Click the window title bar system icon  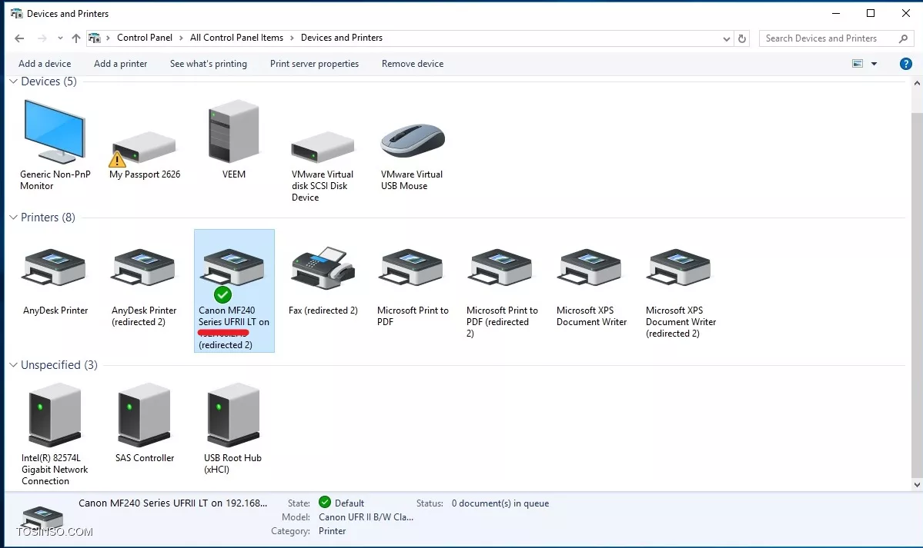tap(16, 14)
